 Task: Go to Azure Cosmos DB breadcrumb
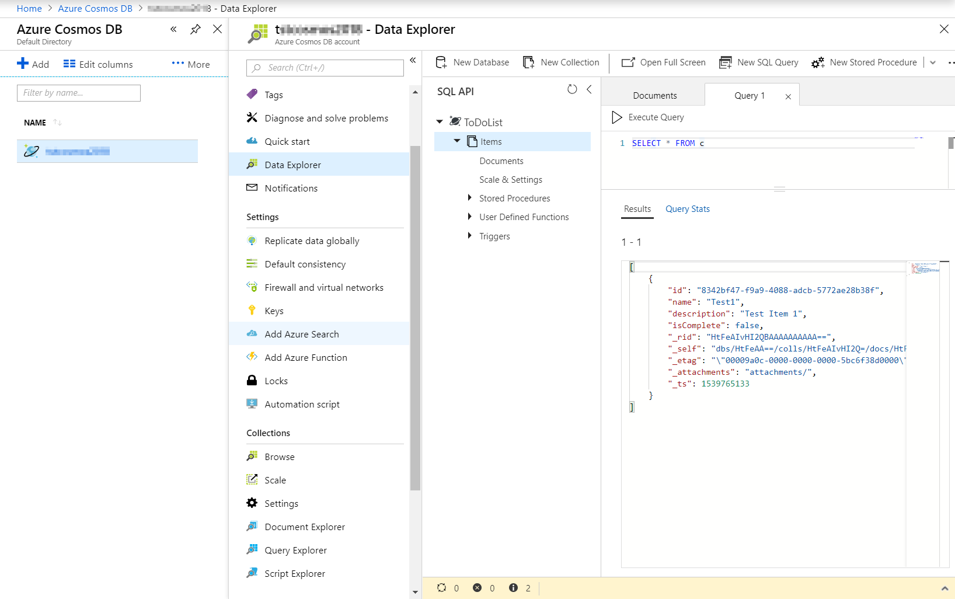(x=95, y=8)
